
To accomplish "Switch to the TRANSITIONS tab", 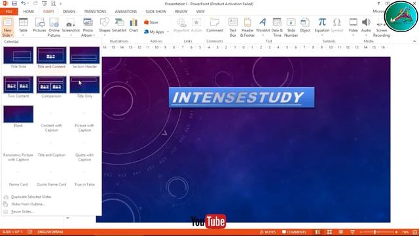I will pyautogui.click(x=95, y=12).
